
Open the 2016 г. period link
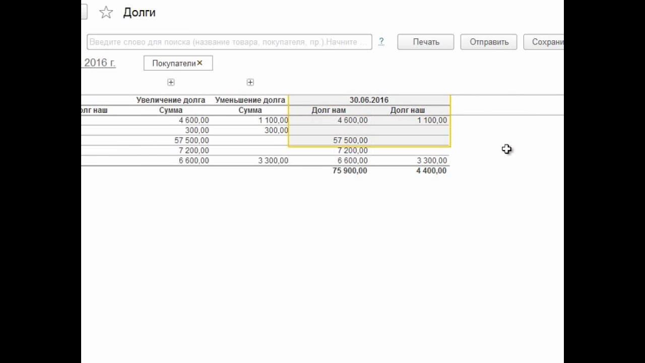click(98, 63)
